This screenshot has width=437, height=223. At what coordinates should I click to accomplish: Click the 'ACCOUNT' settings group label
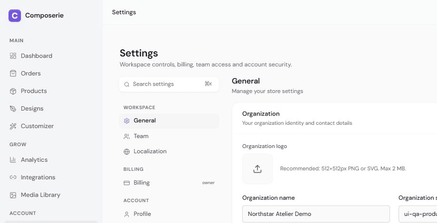(x=136, y=201)
